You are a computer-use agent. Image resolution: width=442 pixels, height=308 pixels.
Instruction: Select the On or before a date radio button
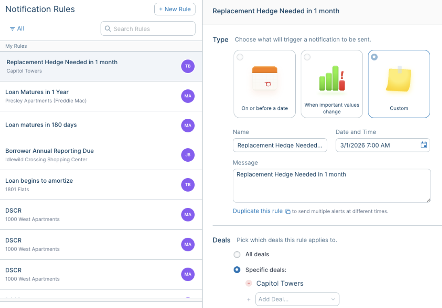coord(240,57)
